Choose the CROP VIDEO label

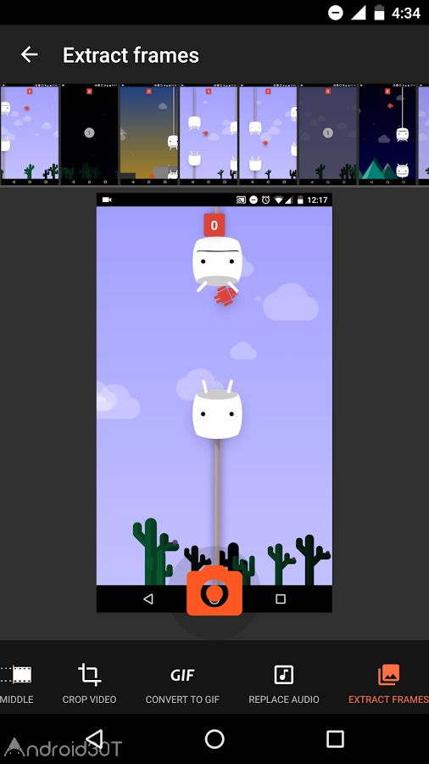pos(90,699)
